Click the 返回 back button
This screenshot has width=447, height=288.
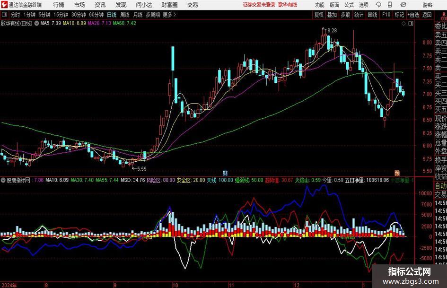[427, 15]
